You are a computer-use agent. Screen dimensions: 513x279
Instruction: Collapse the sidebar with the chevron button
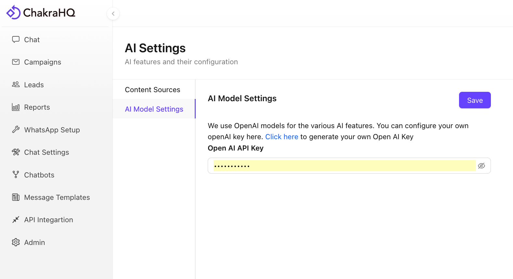point(113,14)
